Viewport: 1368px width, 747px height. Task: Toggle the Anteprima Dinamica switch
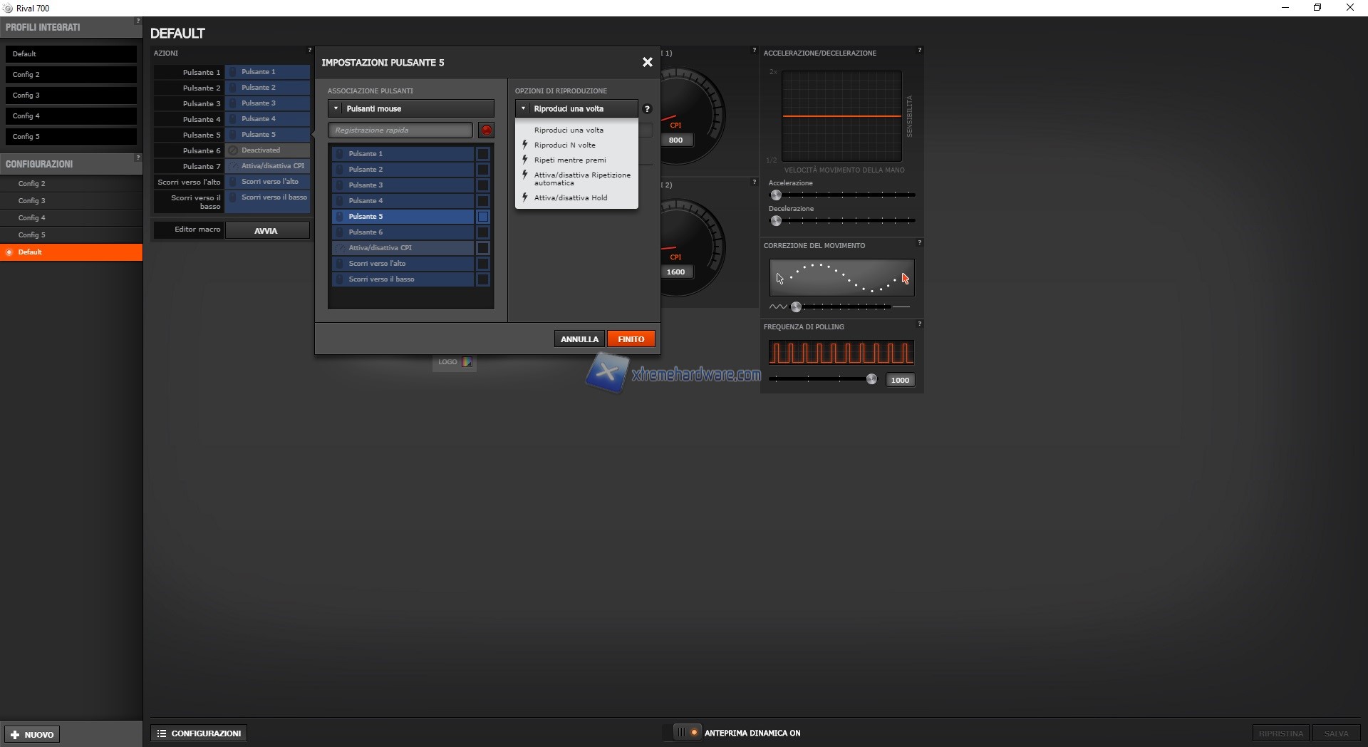click(x=687, y=733)
